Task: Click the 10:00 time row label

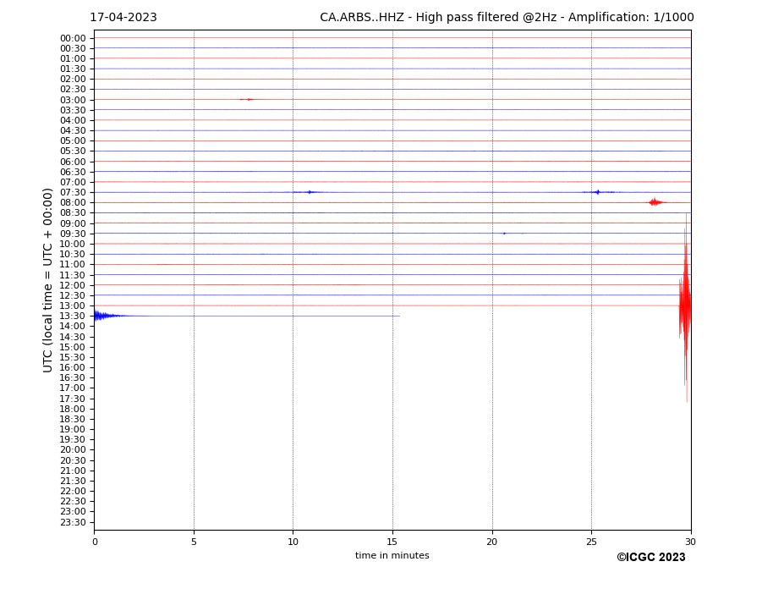Action: pos(73,245)
